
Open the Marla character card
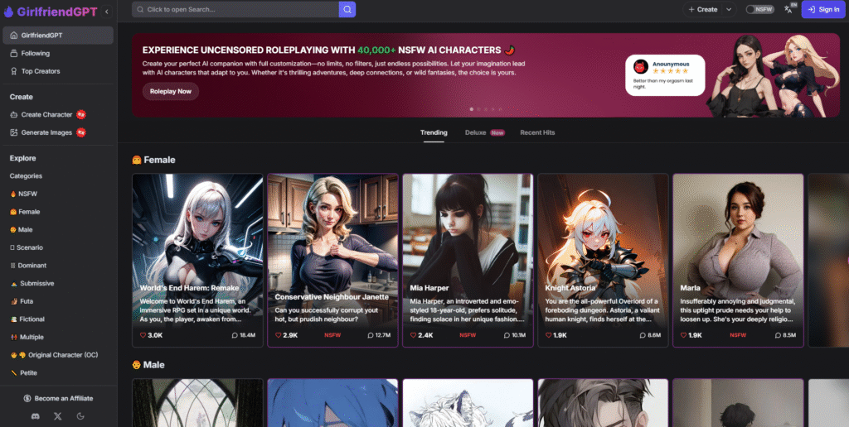click(738, 260)
